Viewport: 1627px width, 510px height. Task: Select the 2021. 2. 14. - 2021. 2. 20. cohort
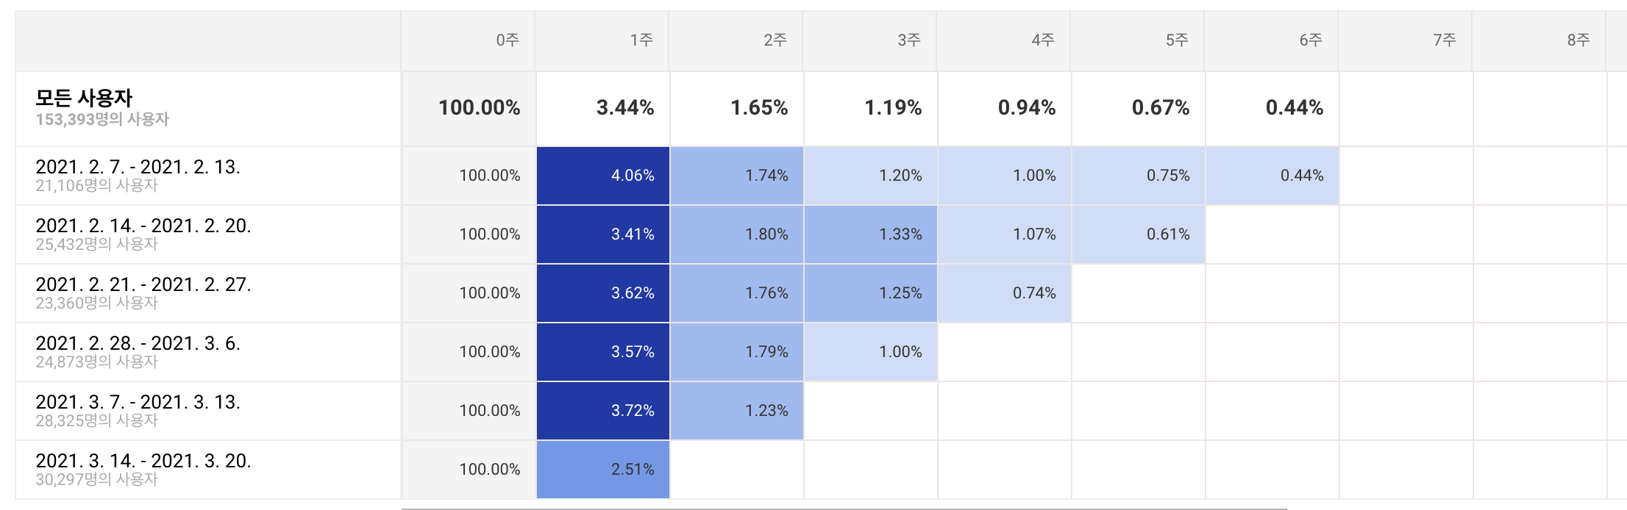tap(143, 227)
